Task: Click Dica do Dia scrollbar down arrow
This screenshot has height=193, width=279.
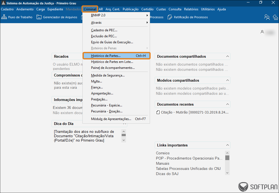Action: [x=124, y=140]
